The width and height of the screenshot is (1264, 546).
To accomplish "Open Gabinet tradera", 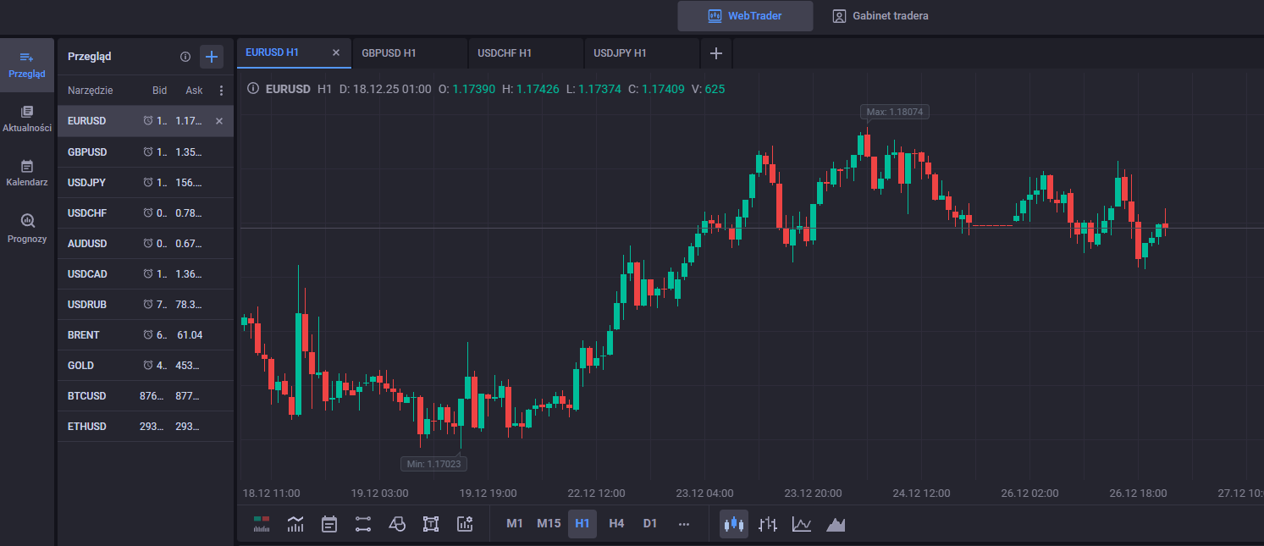I will [880, 15].
